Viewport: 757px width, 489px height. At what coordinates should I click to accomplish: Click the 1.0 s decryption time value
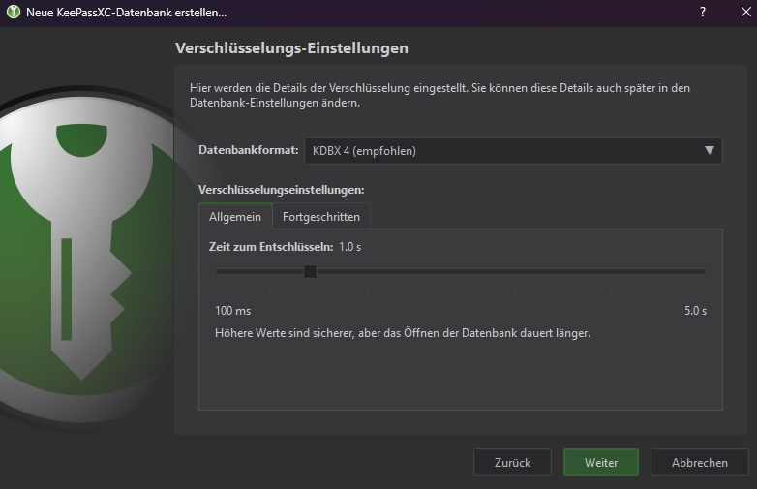click(350, 247)
